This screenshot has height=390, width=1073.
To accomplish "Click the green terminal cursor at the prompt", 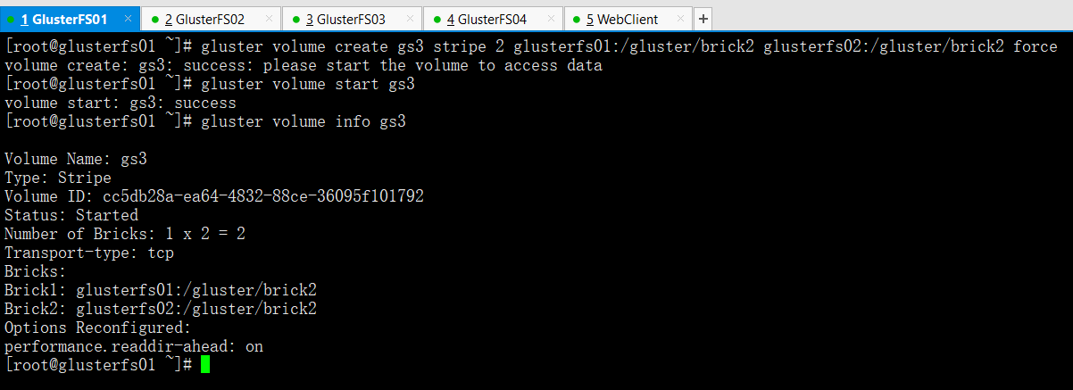I will tap(205, 364).
